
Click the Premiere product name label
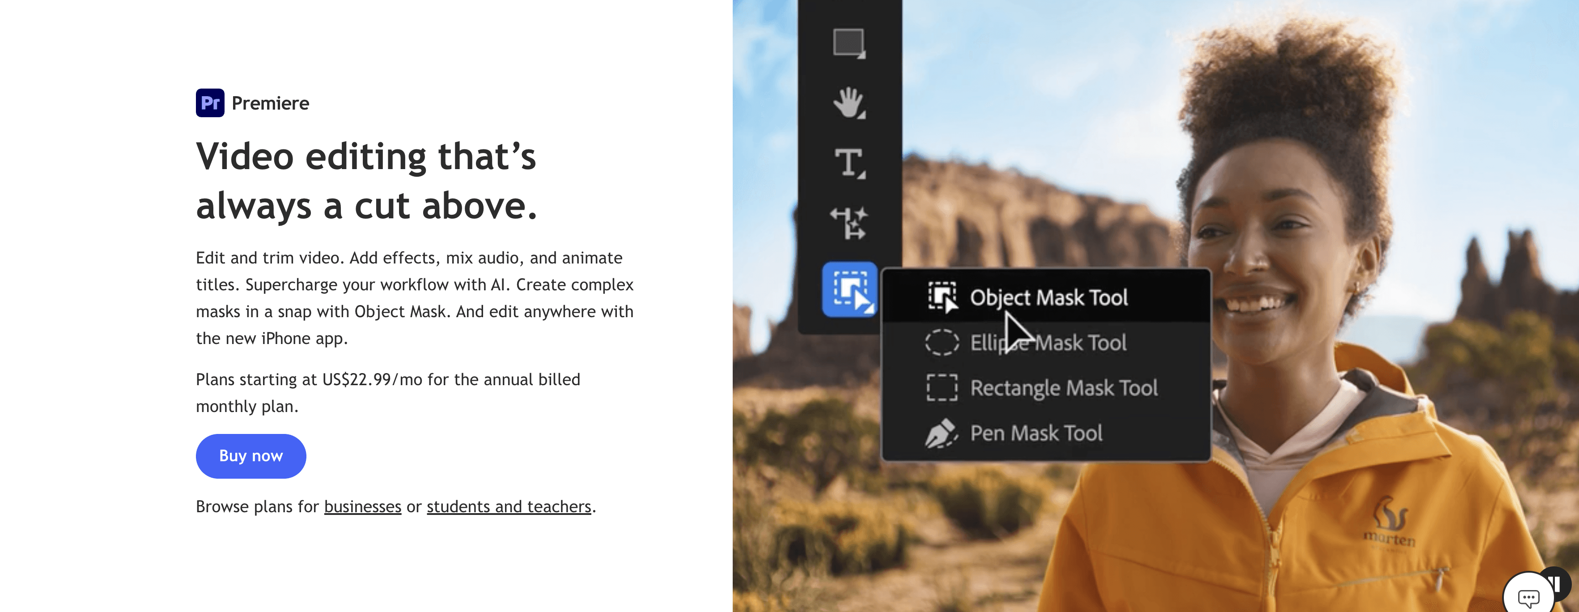tap(270, 103)
